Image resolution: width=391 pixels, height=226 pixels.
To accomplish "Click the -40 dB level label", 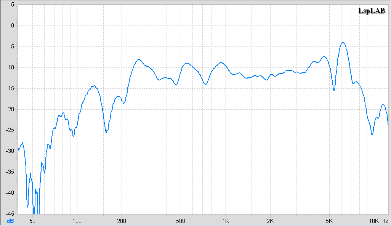I will click(10, 193).
